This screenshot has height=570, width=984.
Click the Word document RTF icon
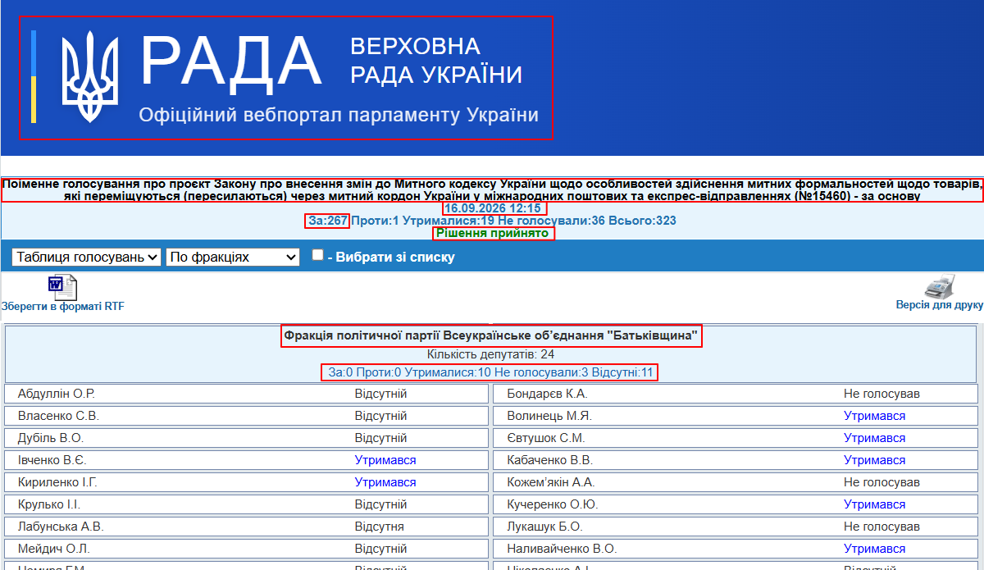[62, 288]
